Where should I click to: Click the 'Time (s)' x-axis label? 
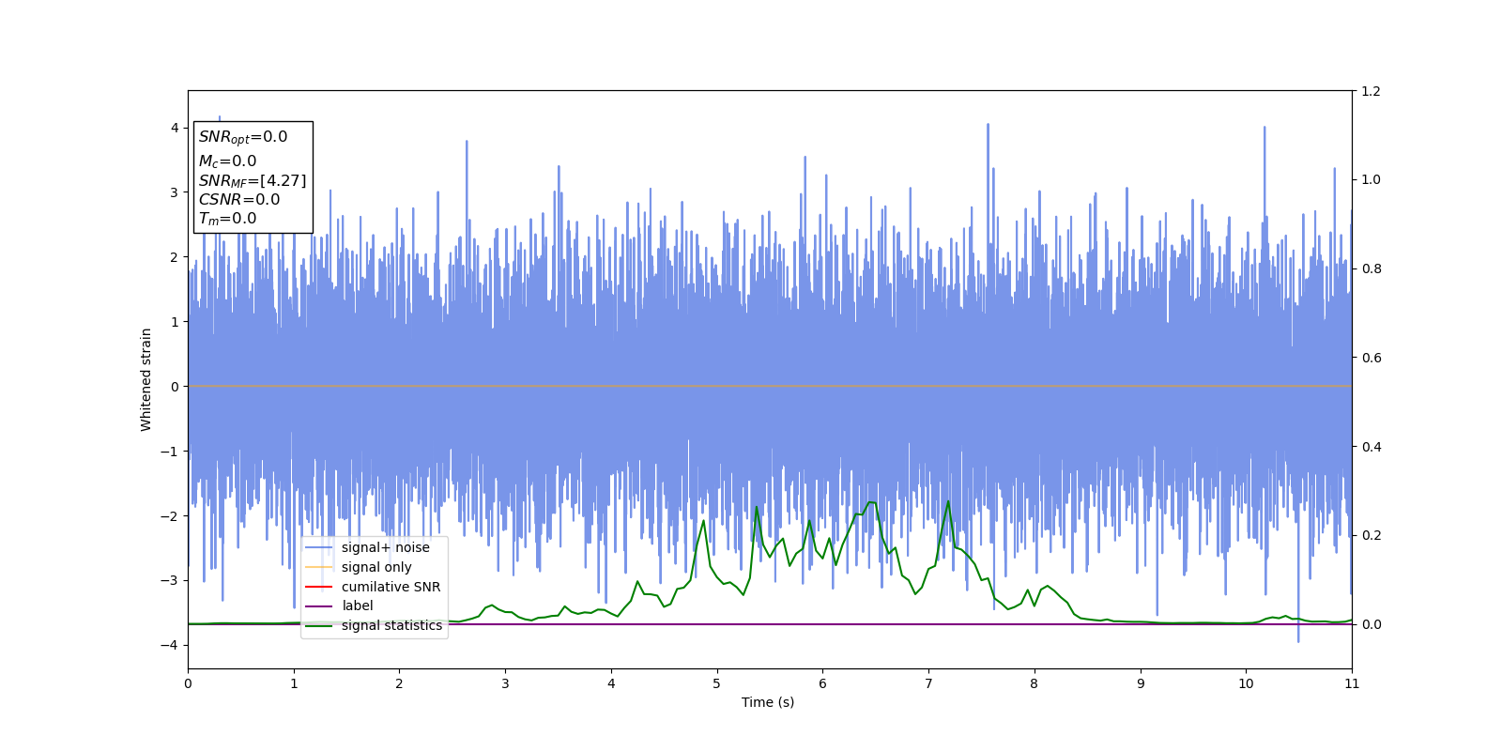[768, 702]
